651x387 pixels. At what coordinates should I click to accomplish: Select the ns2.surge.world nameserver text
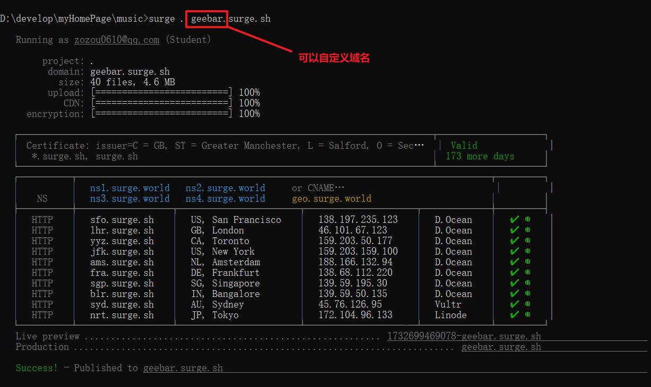pos(225,188)
